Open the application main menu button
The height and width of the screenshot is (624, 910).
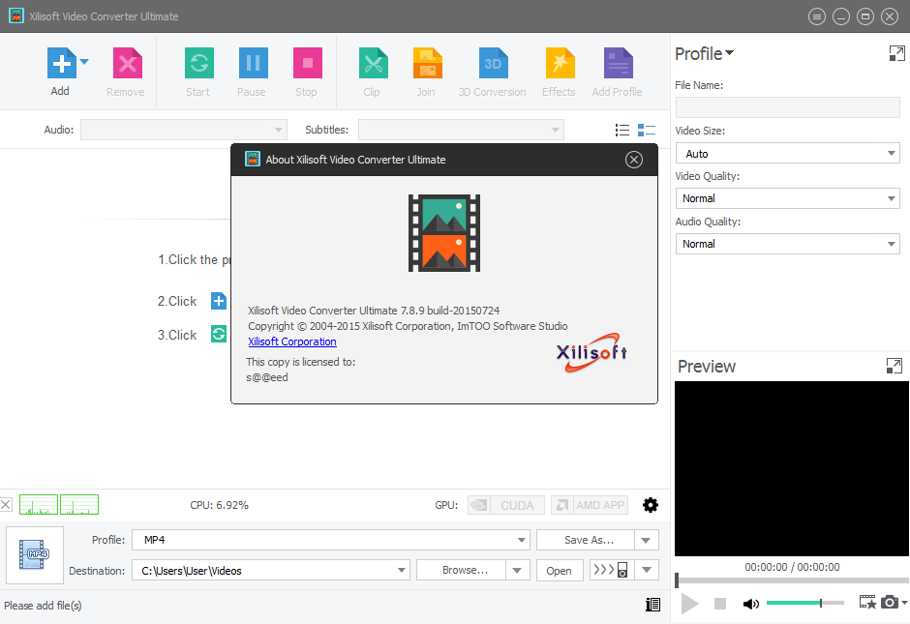[817, 16]
